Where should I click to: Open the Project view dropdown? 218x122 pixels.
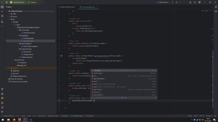pyautogui.click(x=10, y=7)
